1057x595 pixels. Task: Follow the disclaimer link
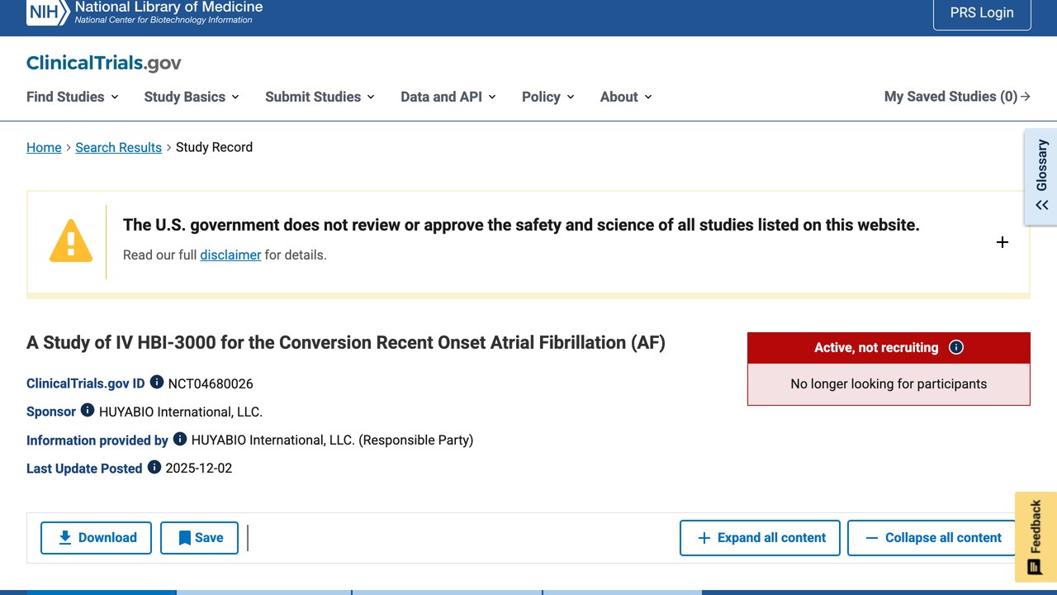tap(230, 255)
